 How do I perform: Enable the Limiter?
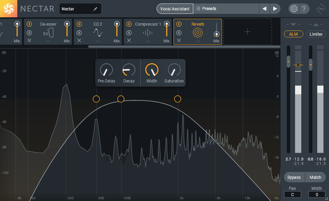pos(316,34)
